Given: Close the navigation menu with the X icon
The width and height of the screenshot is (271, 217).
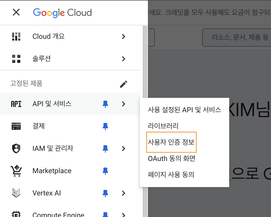Looking at the screenshot, I should 16,12.
